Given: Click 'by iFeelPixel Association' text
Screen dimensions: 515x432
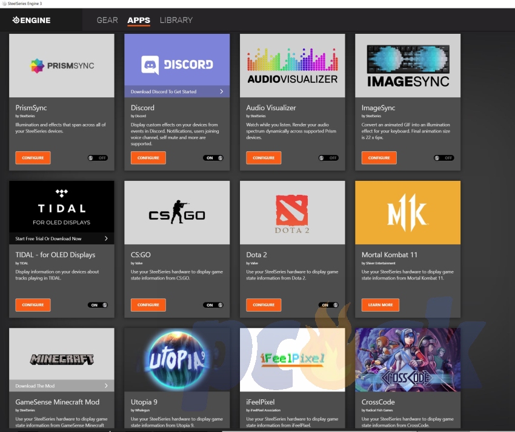Looking at the screenshot, I should tap(264, 410).
